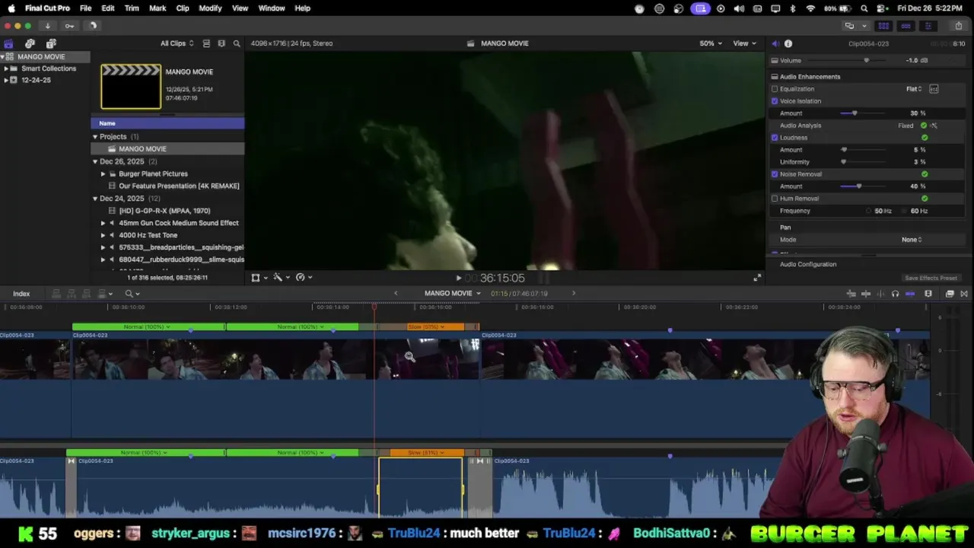Screen dimensions: 974x548
Task: Open the Retime speedometer menu
Action: click(303, 278)
